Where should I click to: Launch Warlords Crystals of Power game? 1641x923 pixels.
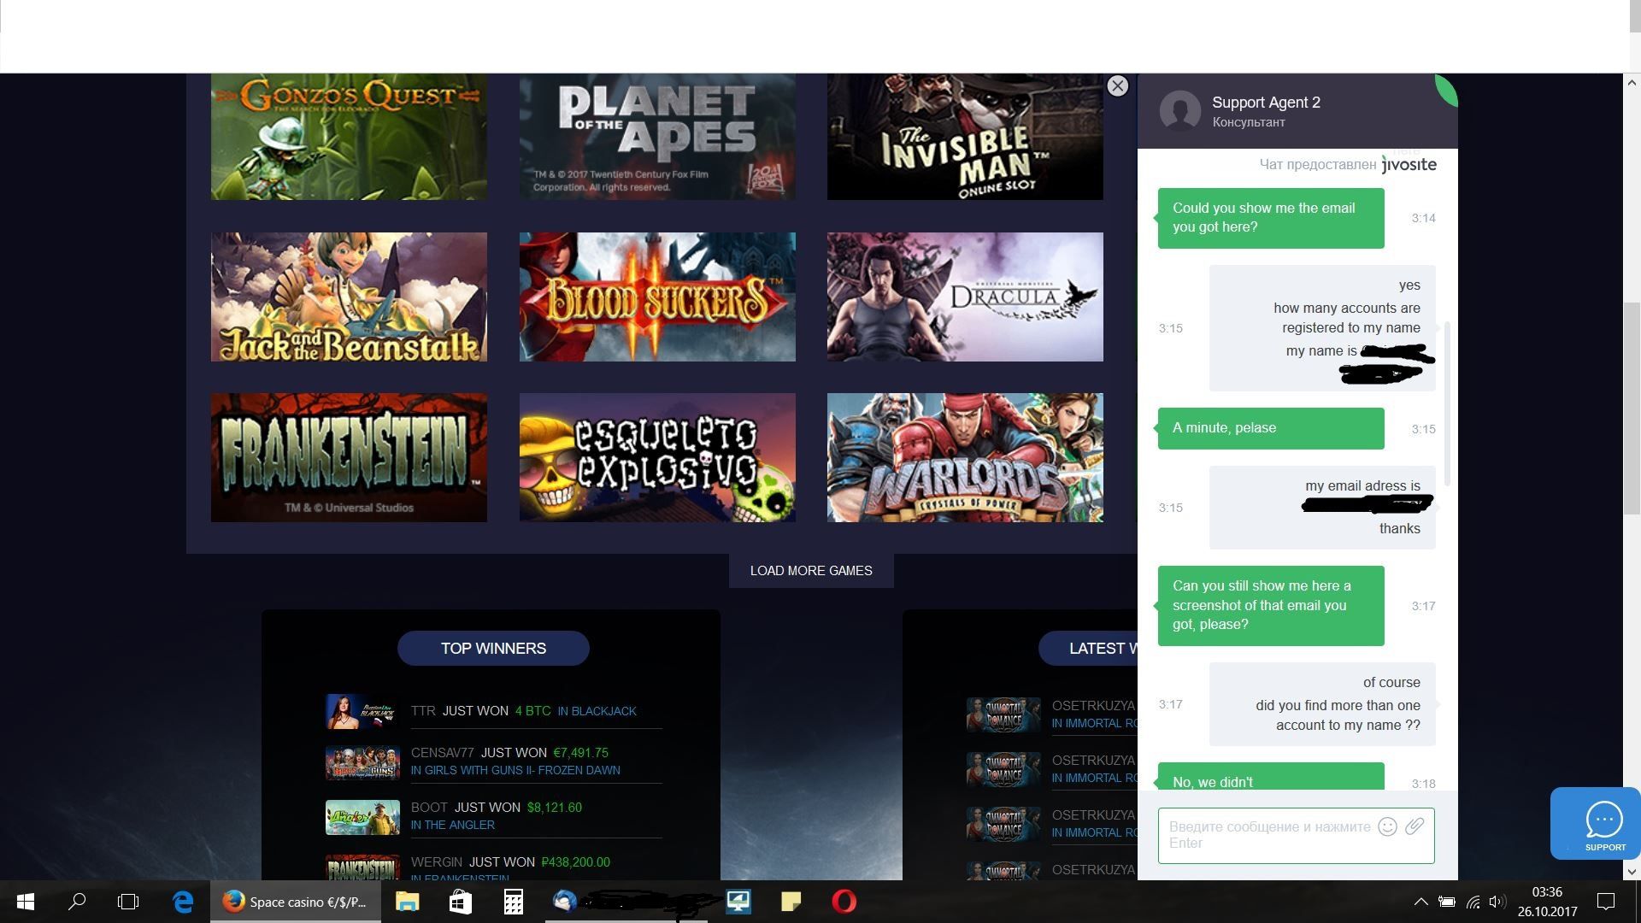965,457
